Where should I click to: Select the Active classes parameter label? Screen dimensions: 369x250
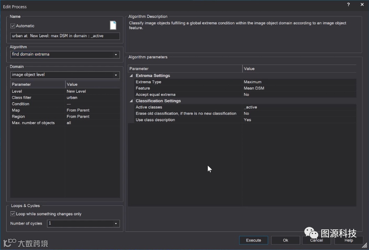pos(149,107)
